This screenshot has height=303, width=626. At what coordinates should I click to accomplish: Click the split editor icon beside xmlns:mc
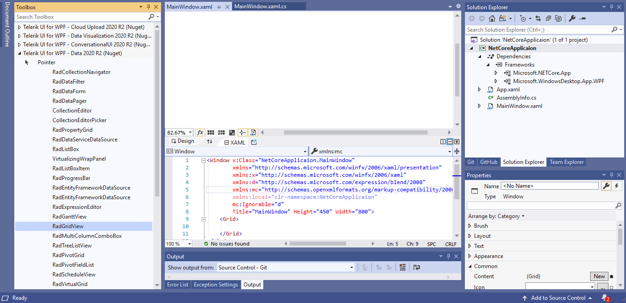point(457,151)
